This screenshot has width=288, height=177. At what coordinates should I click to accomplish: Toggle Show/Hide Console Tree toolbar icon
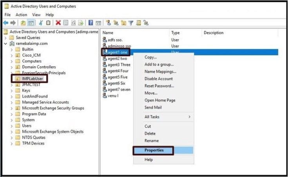(x=31, y=23)
